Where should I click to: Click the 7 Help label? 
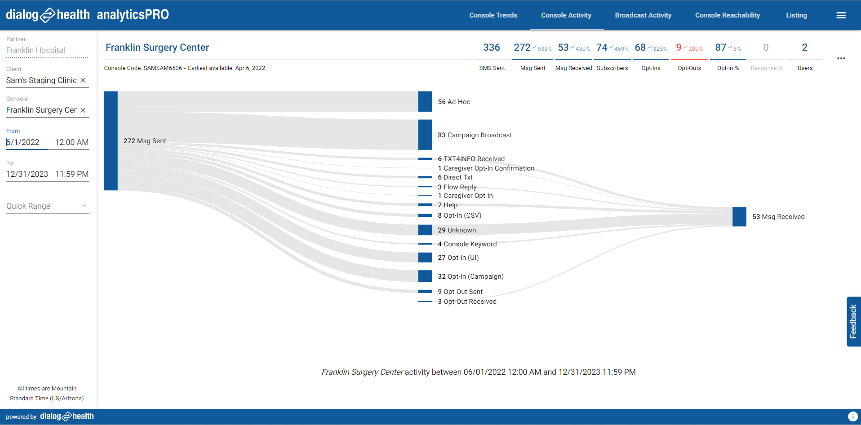448,205
